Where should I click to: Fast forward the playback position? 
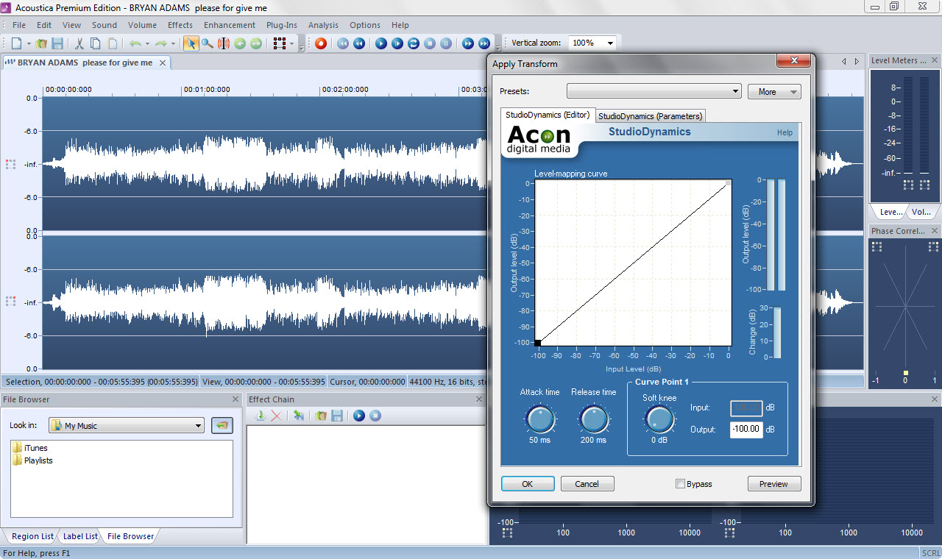(x=468, y=43)
